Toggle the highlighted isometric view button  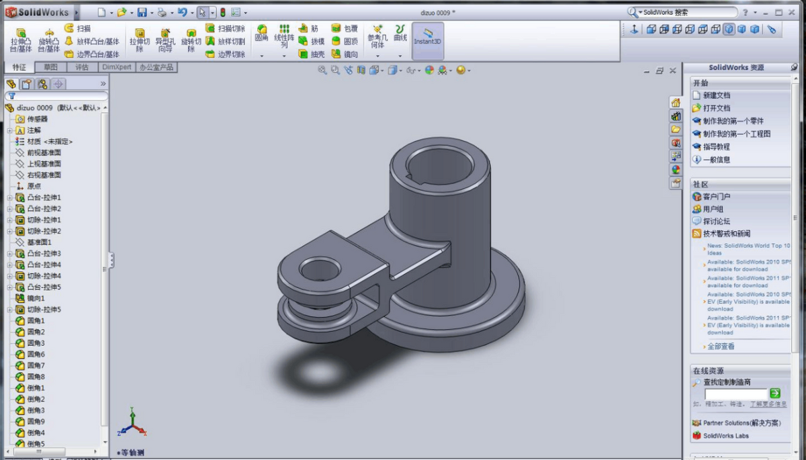(729, 29)
